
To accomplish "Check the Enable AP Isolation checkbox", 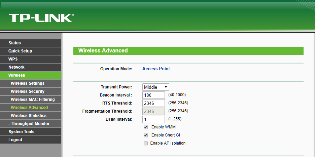I will click(146, 143).
